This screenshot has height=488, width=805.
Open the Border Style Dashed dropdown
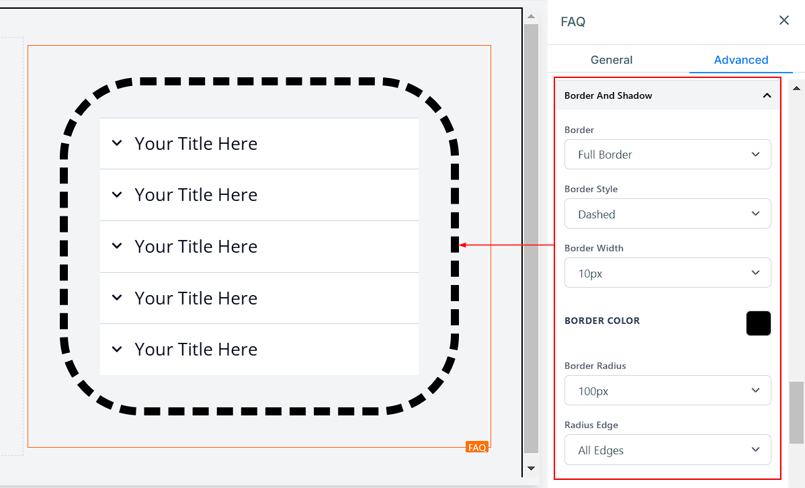point(667,214)
